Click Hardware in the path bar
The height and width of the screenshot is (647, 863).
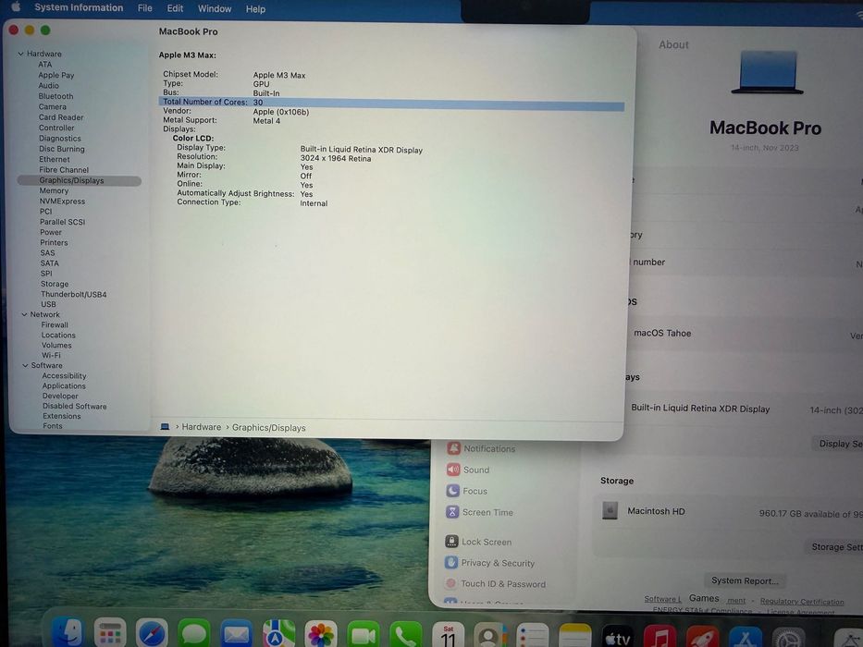pos(202,427)
